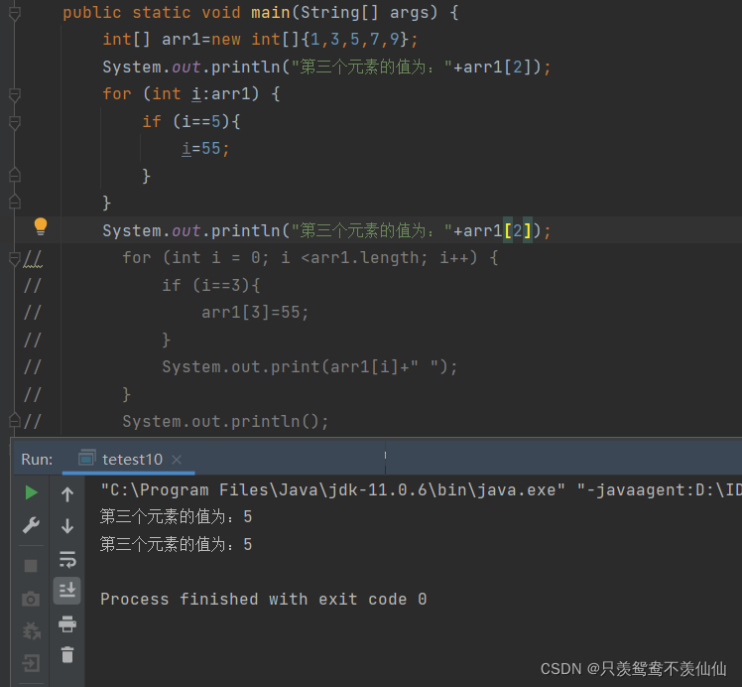Place cursor on 'i=55;' statement

[206, 149]
